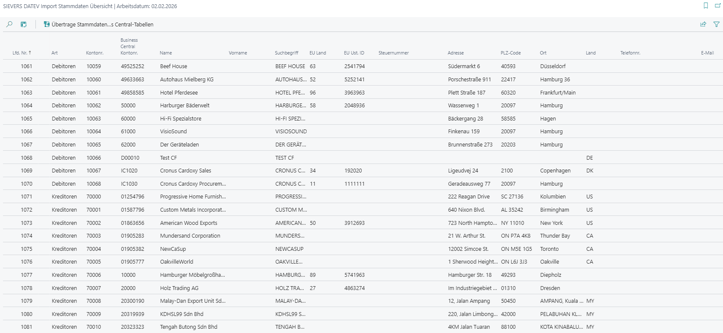
Task: Select the Toronto city cell
Action: (549, 249)
